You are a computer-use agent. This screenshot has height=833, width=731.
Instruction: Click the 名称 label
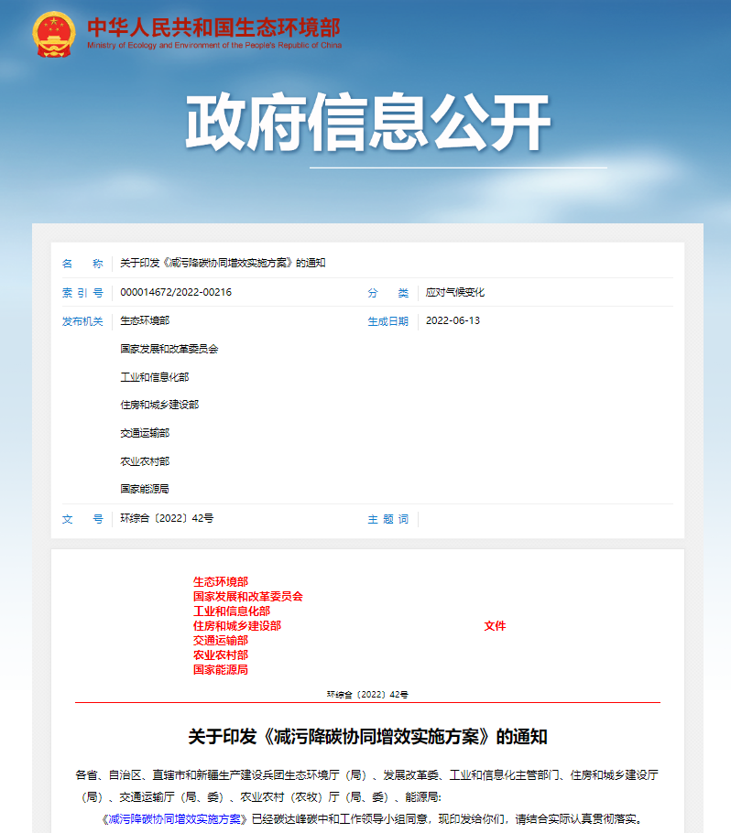[82, 264]
